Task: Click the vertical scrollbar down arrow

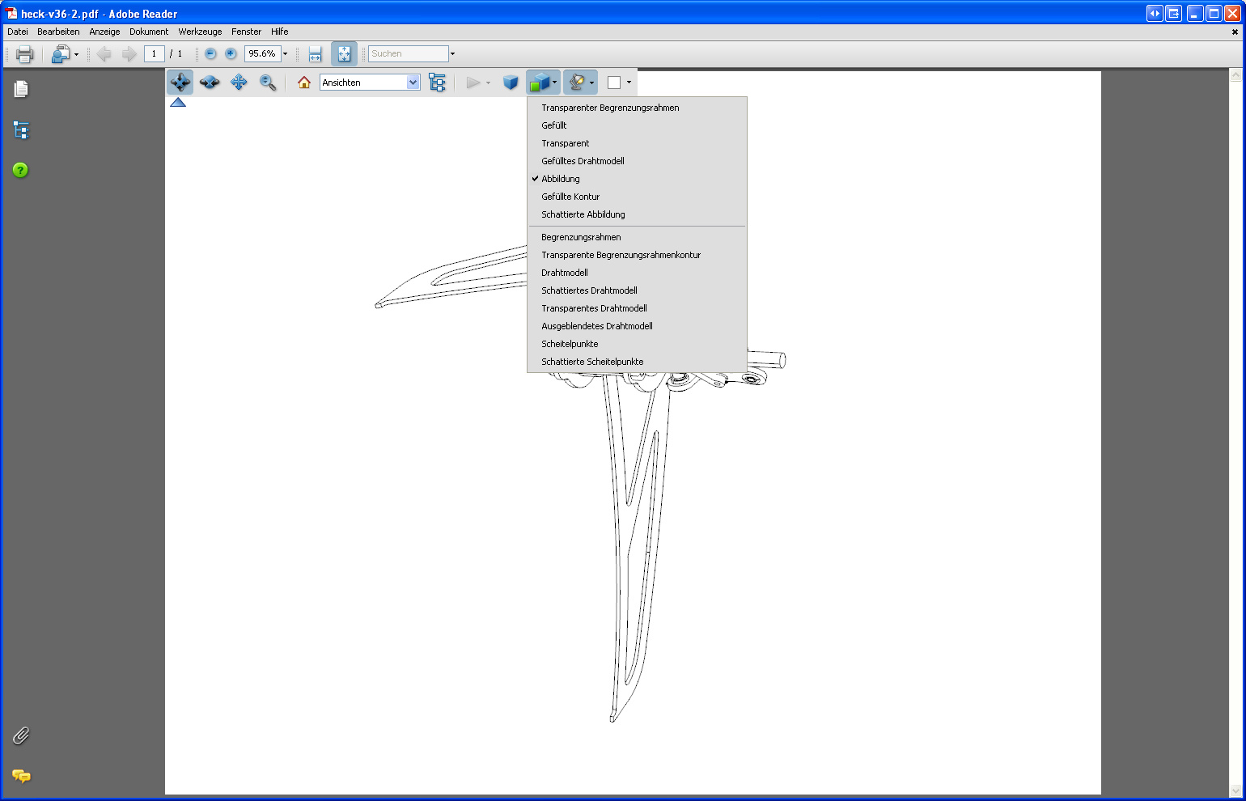Action: click(1235, 790)
